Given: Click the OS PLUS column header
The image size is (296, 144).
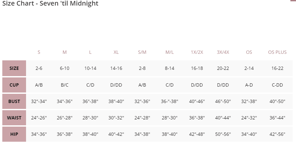Looking at the screenshot, I should click(x=277, y=52).
